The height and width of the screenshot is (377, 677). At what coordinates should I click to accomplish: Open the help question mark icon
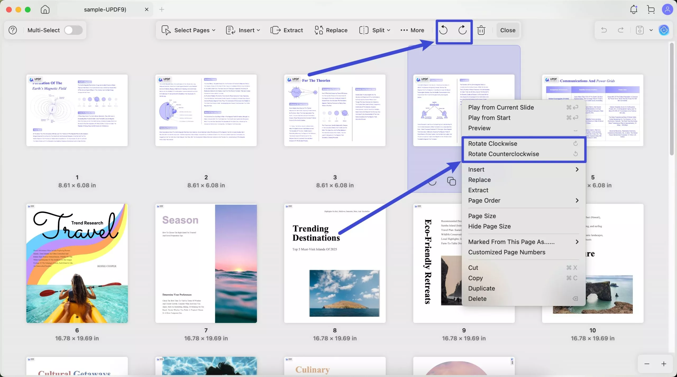[x=12, y=30]
